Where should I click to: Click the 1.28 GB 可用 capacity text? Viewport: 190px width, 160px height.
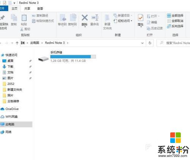68,61
